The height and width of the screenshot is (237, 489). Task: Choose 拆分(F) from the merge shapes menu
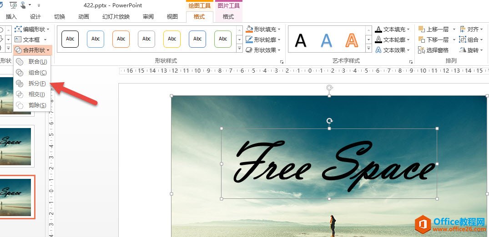pos(32,84)
